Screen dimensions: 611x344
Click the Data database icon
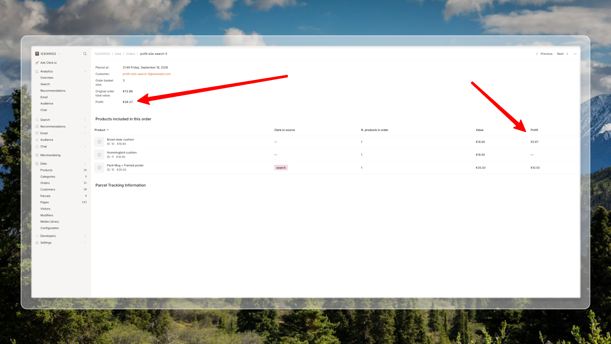coord(37,164)
